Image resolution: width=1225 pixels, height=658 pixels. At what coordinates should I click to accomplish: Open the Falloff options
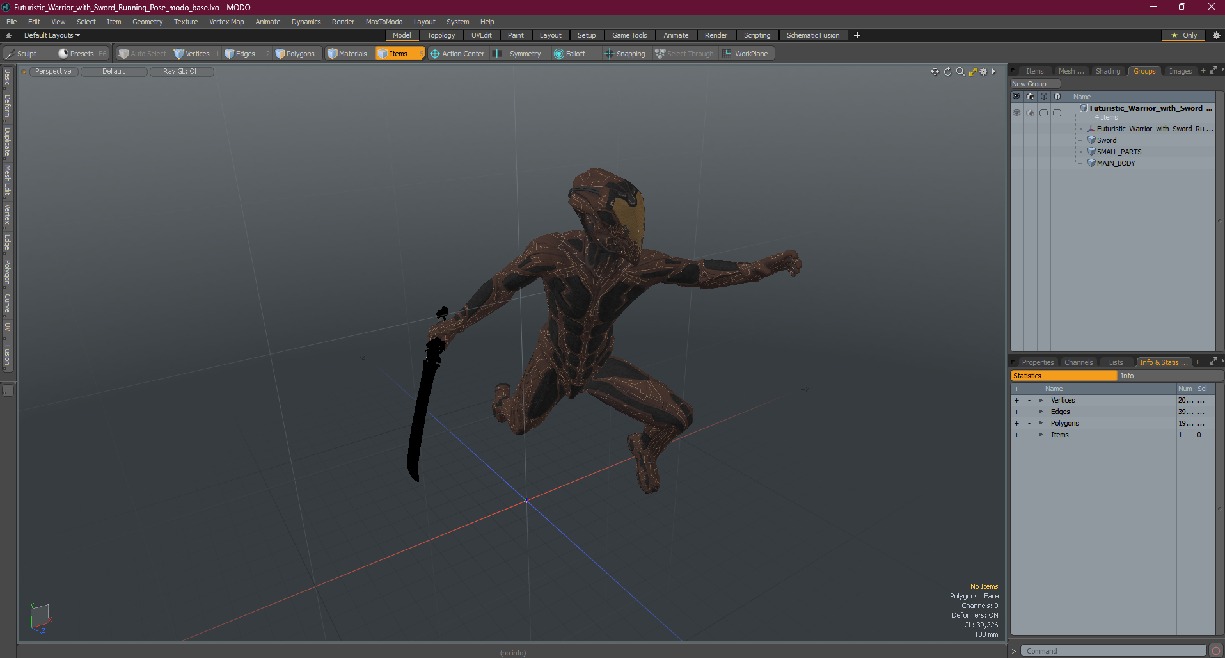[575, 54]
